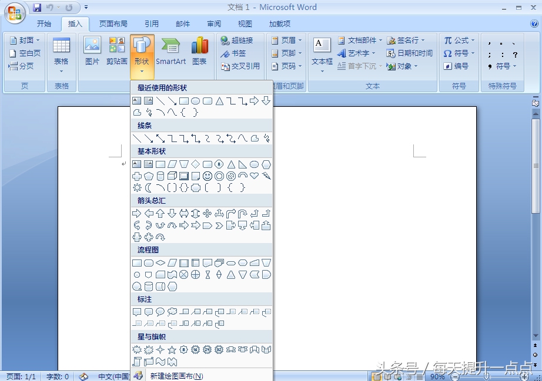The height and width of the screenshot is (381, 542).
Task: Switch to the Home (开始) tab
Action: click(x=44, y=23)
